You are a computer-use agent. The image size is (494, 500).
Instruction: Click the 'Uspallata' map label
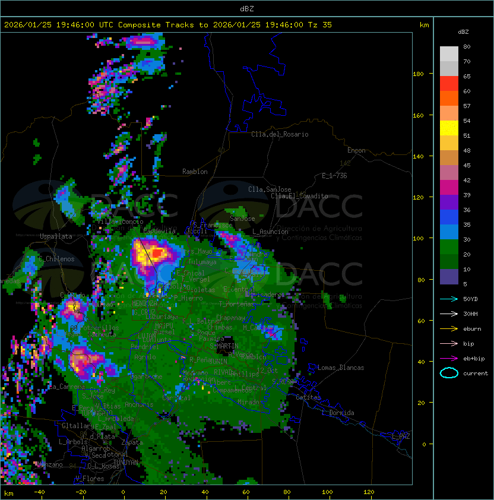56,236
